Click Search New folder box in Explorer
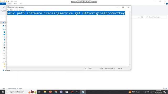The height and width of the screenshot is (94, 168). pos(156,17)
